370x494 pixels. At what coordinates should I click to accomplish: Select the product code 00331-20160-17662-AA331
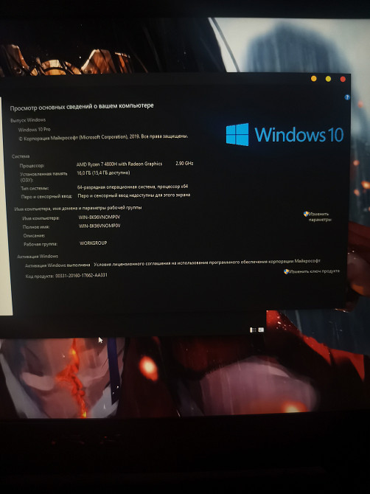(x=81, y=275)
